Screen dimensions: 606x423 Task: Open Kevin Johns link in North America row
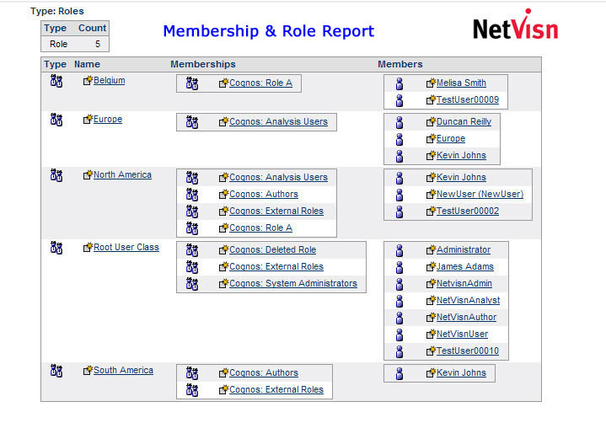[x=462, y=177]
